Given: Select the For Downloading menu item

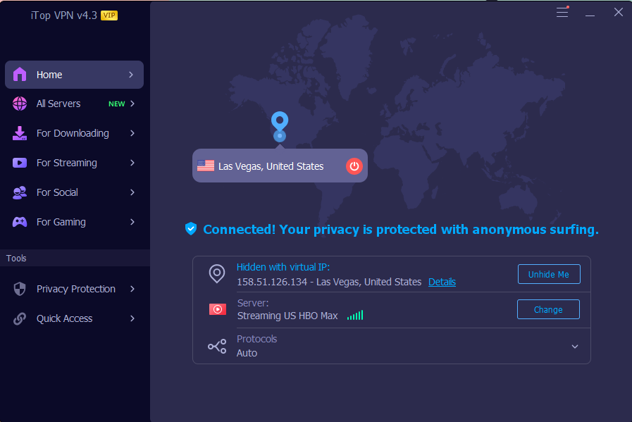Looking at the screenshot, I should click(74, 133).
